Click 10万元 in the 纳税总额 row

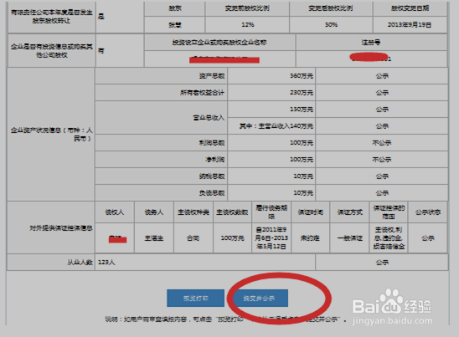(x=303, y=176)
